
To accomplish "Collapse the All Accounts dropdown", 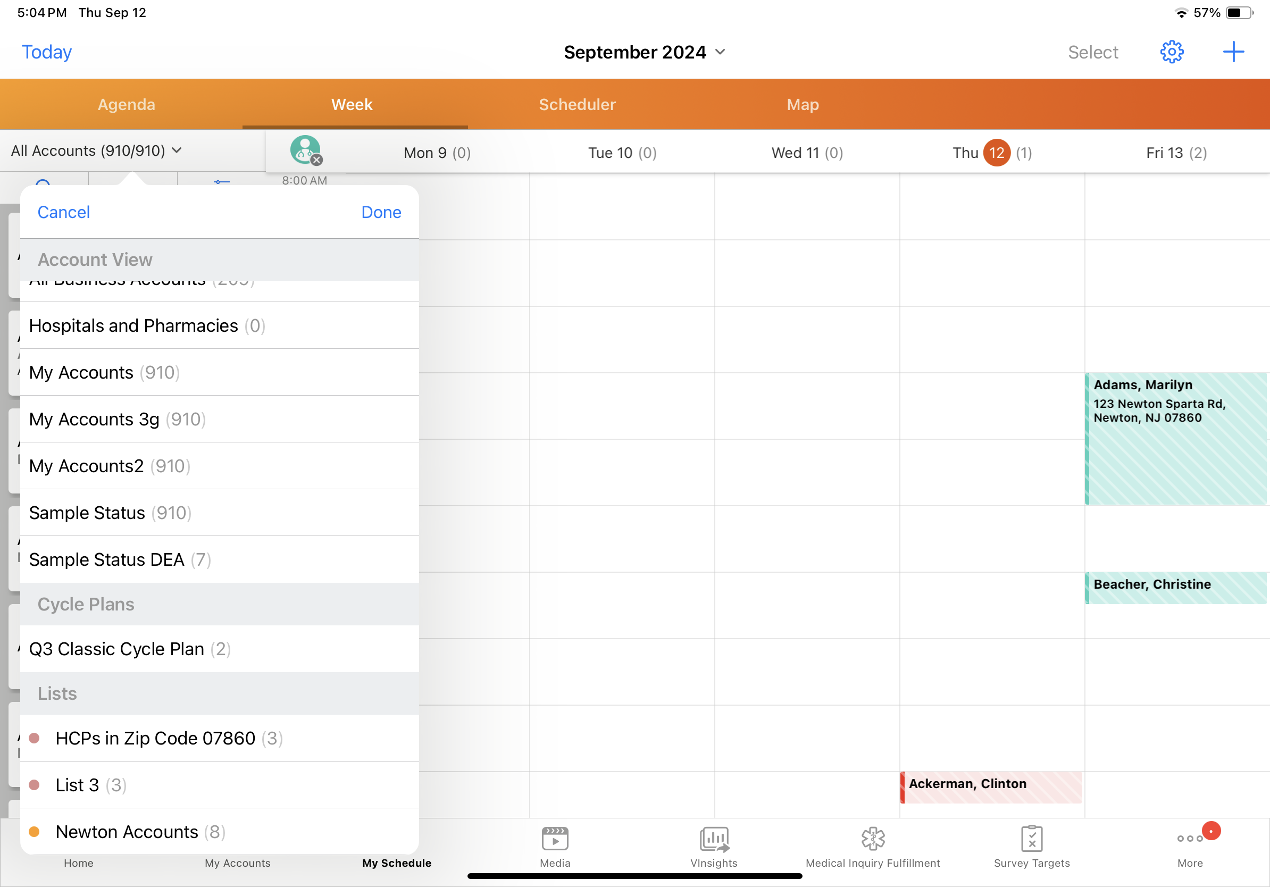I will [x=96, y=150].
